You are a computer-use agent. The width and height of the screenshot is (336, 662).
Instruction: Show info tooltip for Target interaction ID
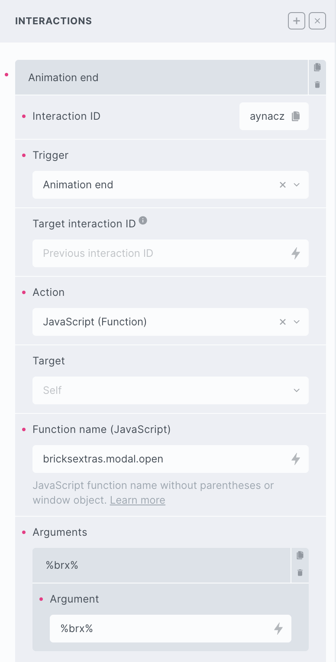tap(143, 221)
